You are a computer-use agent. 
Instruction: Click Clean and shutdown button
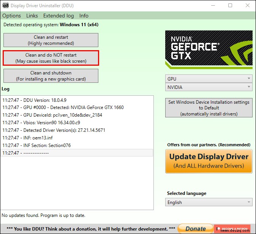[x=51, y=76]
